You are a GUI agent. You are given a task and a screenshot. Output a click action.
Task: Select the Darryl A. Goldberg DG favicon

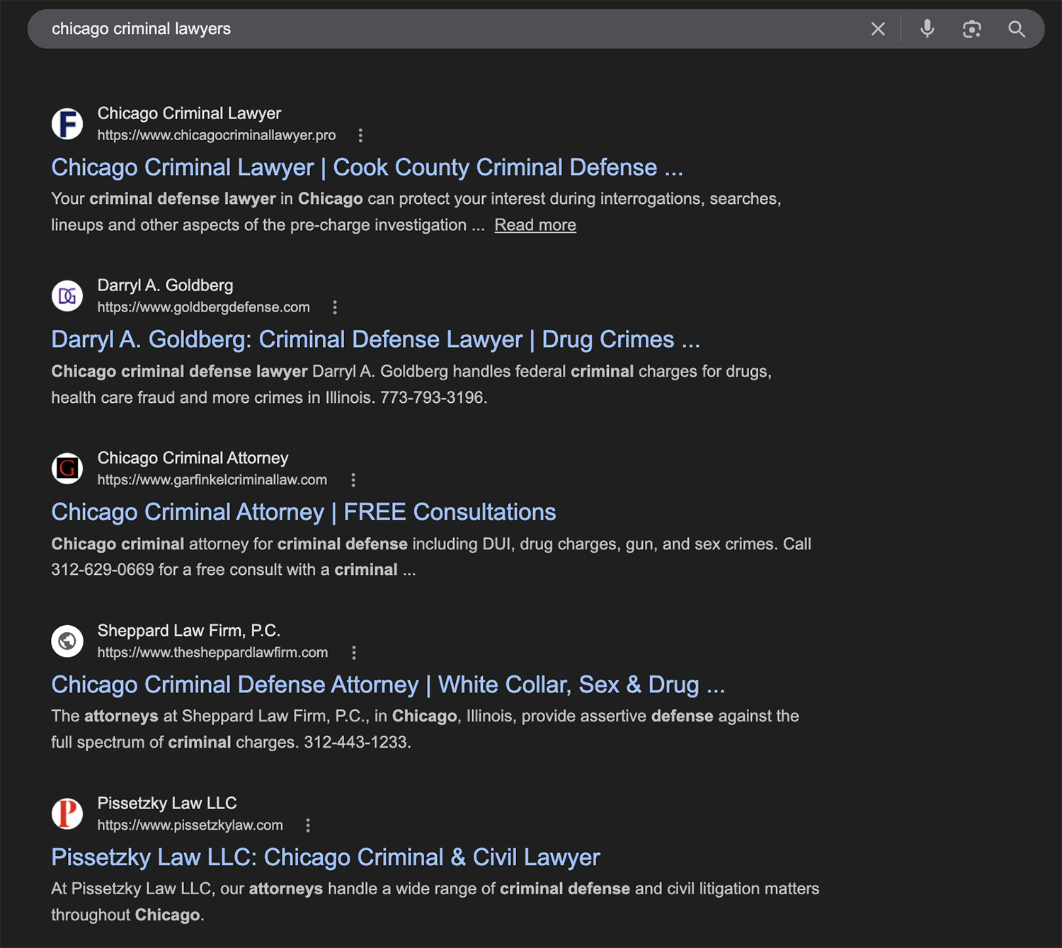67,296
